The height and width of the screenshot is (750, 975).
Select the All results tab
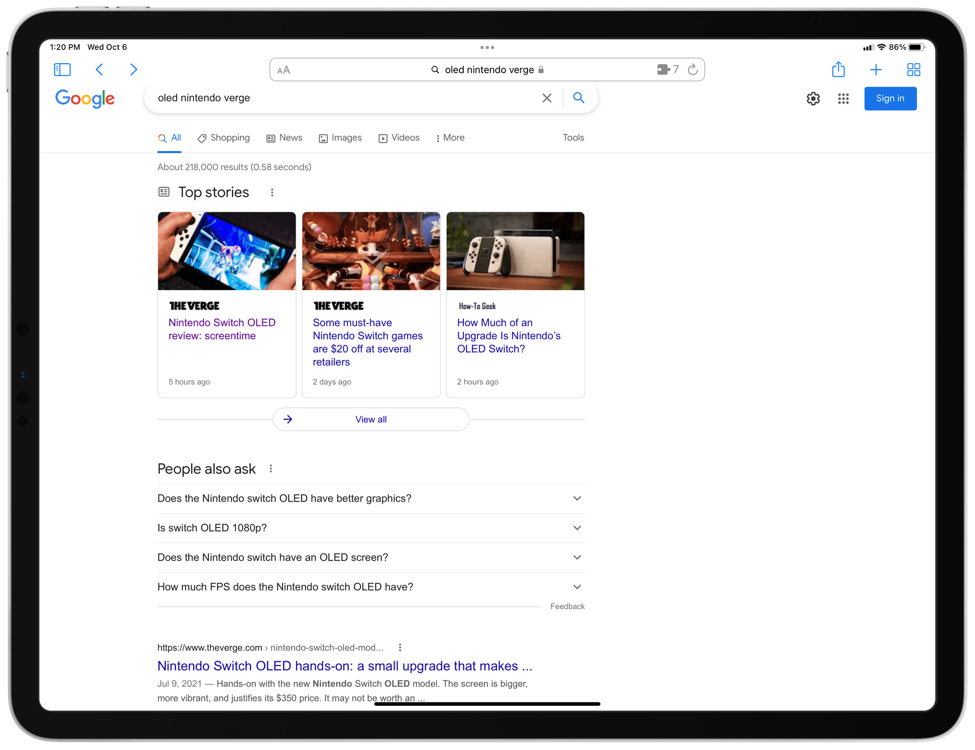coord(169,138)
